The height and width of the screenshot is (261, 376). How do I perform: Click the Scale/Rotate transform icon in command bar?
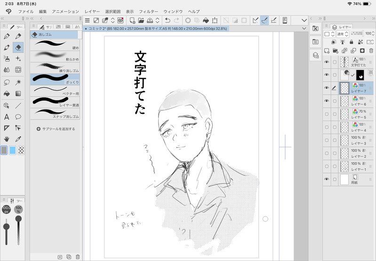[215, 20]
